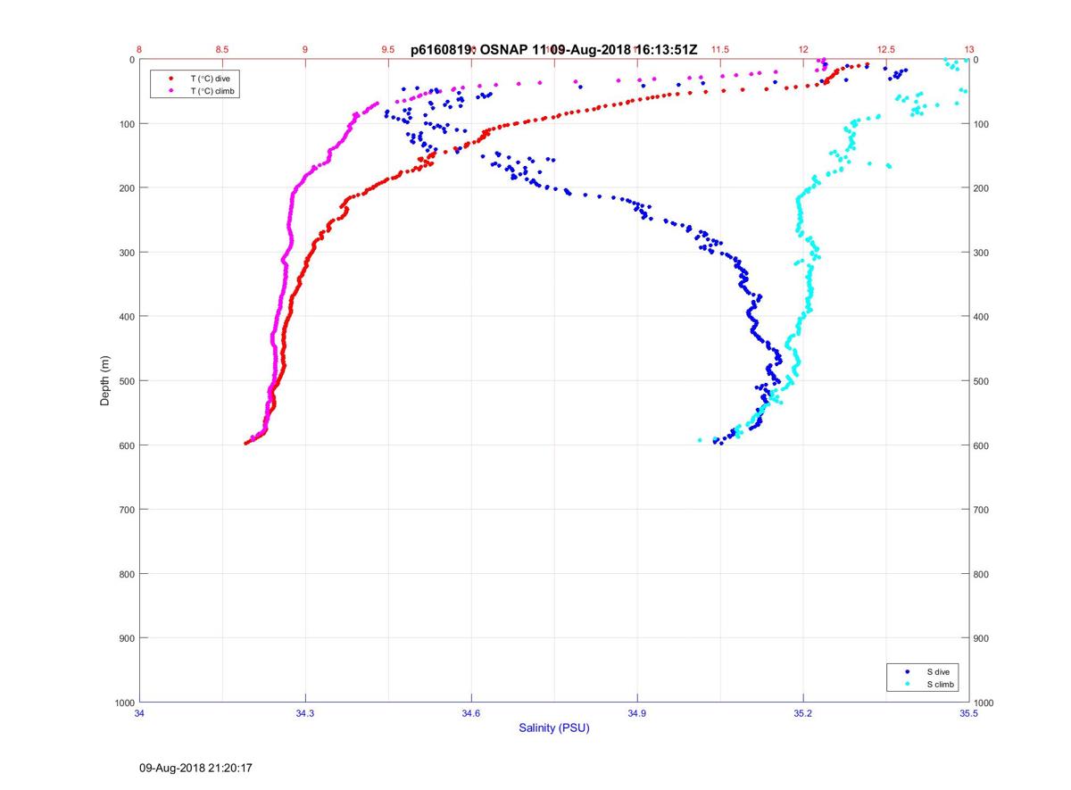The width and height of the screenshot is (1071, 790).
Task: Click red temperature tick label '9.5'
Action: (388, 50)
